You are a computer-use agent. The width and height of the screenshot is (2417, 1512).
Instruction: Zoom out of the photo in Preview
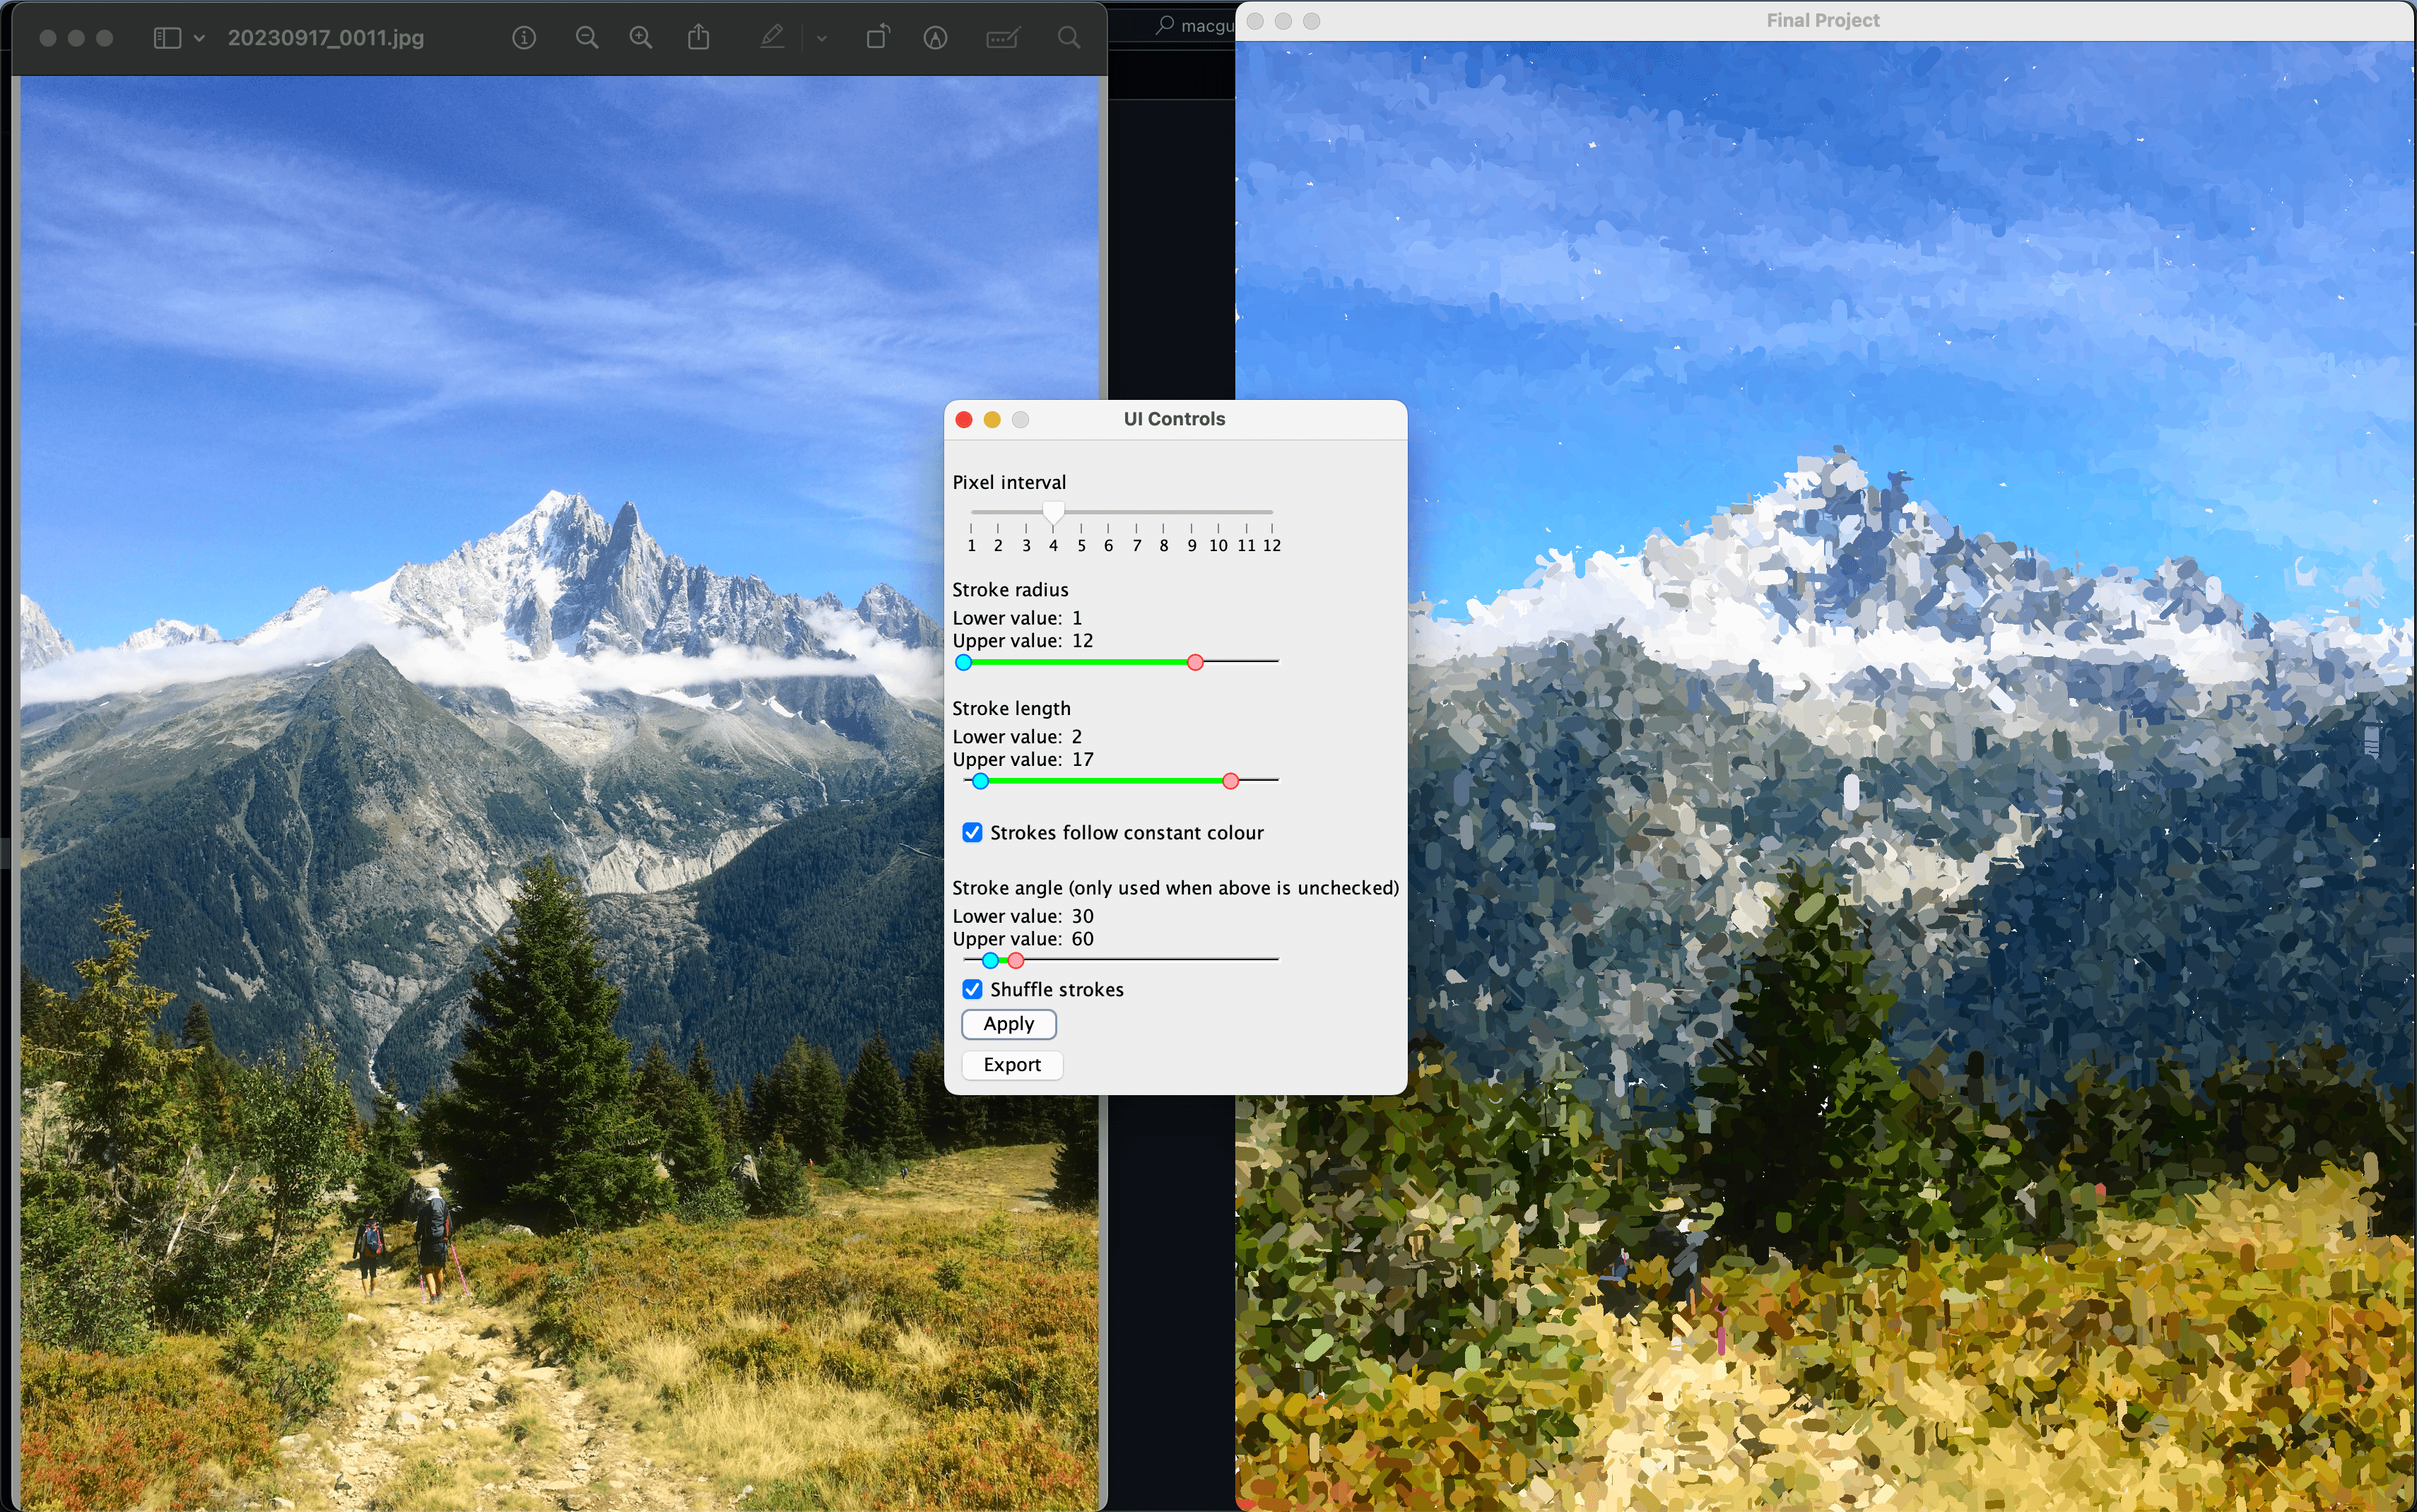[587, 38]
